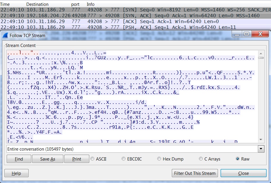Screen dimensions: 271x183
Task: Click the Wireshark fin icon in dialog title
Action: 6,35
